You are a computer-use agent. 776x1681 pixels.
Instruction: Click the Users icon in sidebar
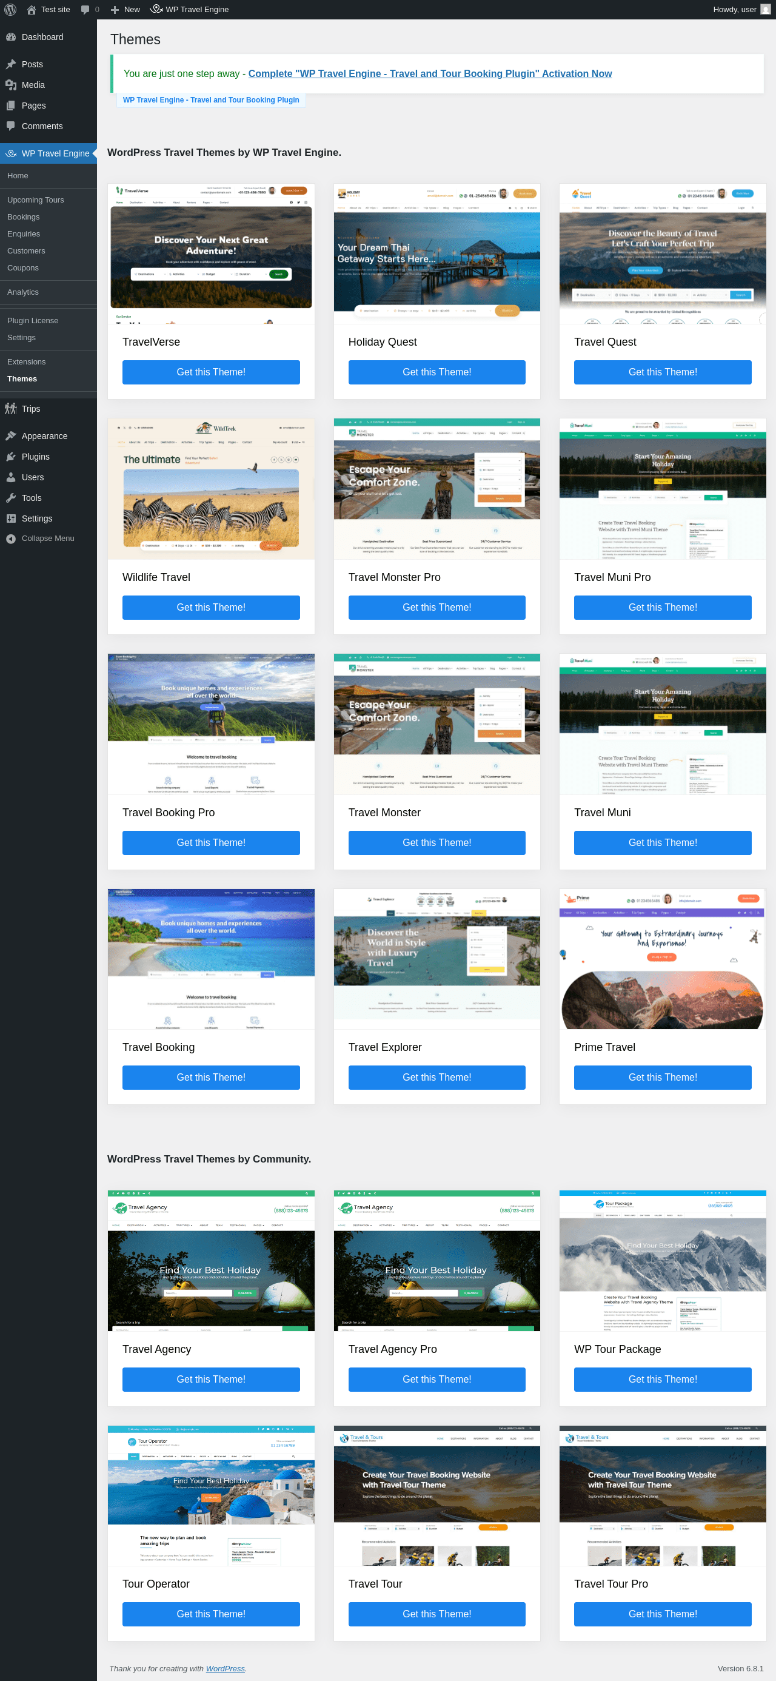tap(11, 477)
